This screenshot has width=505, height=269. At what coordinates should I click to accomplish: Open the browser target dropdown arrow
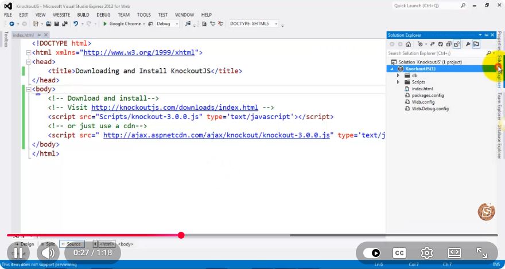[x=144, y=24]
